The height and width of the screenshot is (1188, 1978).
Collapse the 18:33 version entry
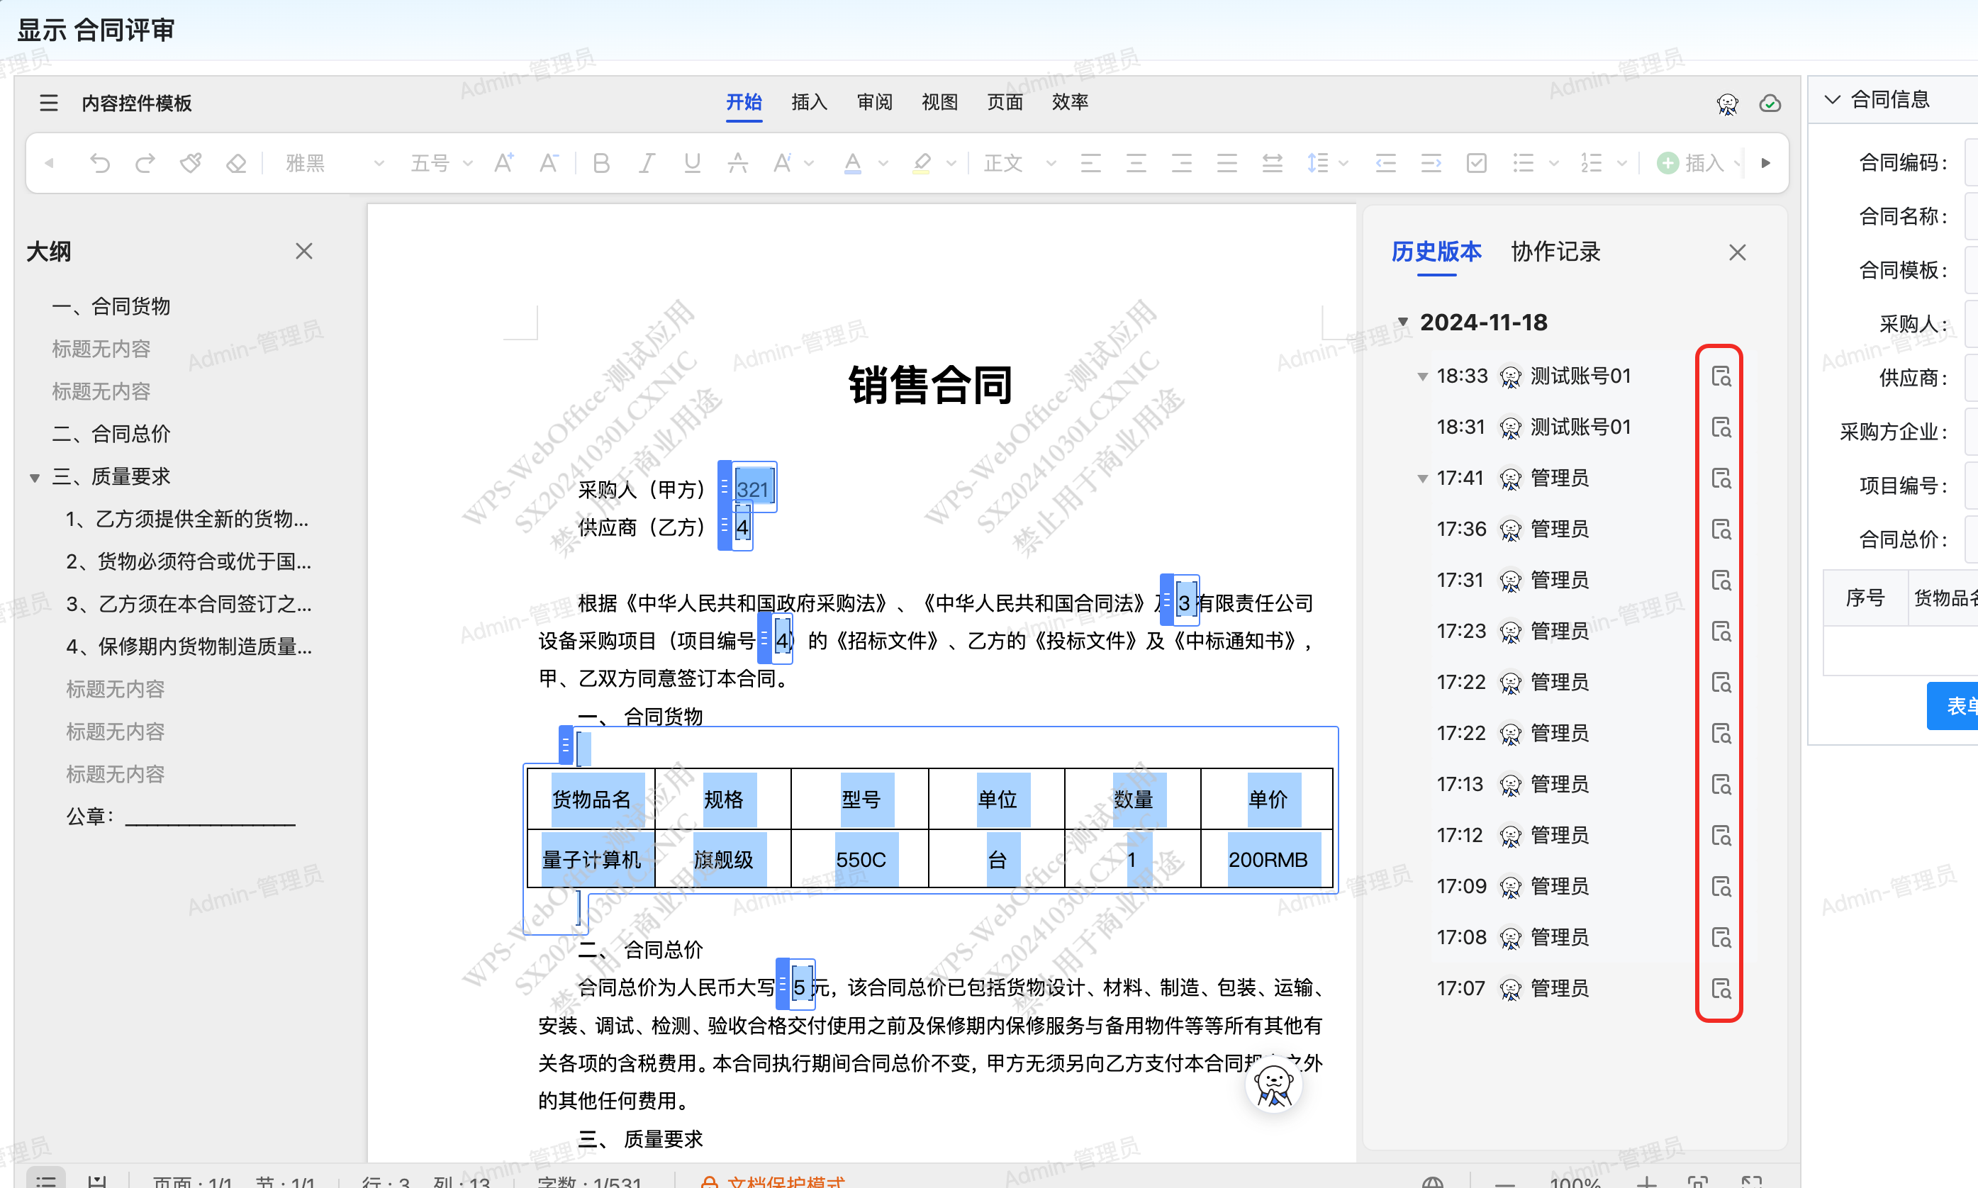coord(1422,376)
